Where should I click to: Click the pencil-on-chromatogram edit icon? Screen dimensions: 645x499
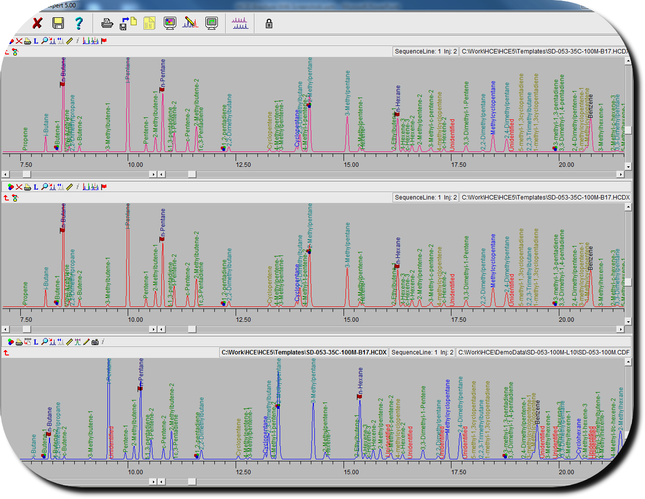191,23
